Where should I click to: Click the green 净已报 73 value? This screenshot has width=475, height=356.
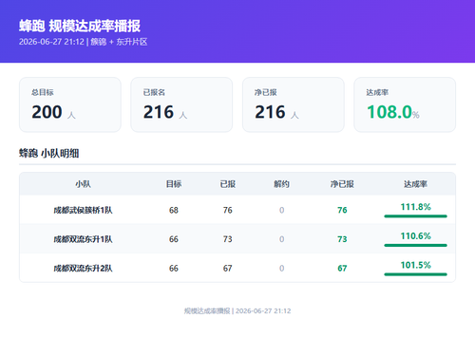pos(342,239)
